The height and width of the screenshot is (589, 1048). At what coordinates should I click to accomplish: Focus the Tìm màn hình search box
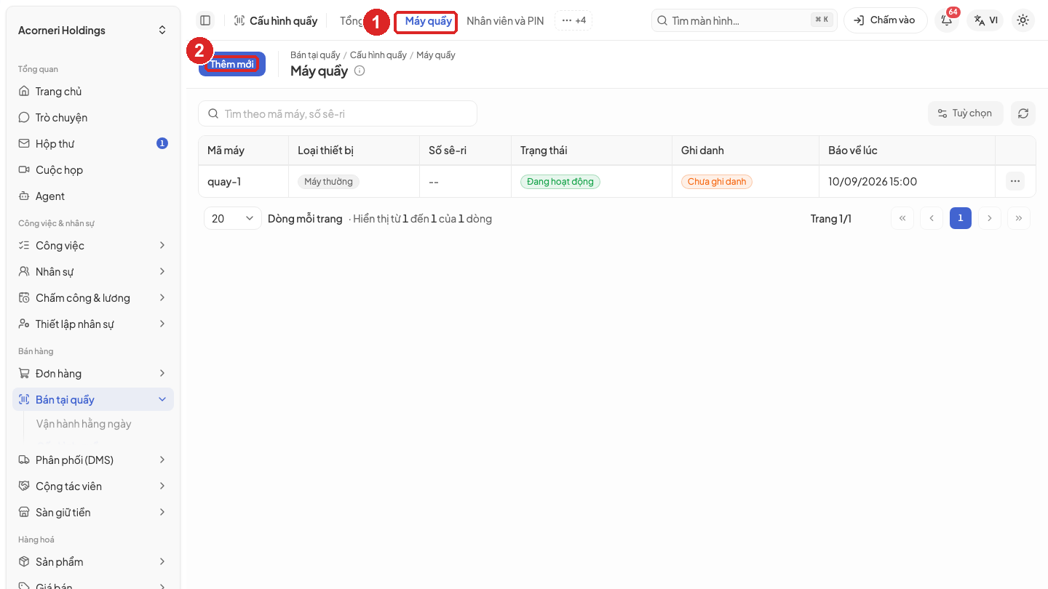[x=745, y=20]
